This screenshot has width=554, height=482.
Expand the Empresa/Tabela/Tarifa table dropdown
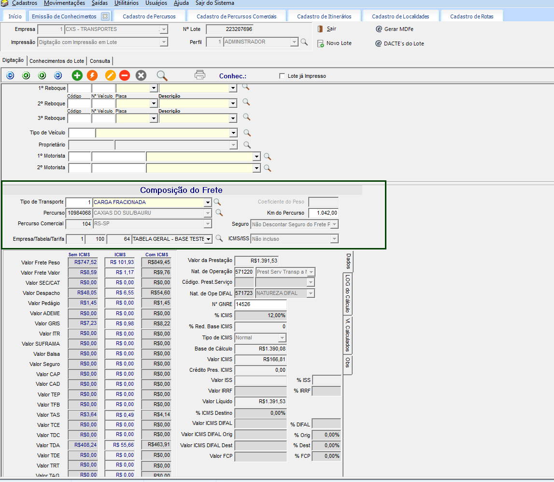pyautogui.click(x=208, y=239)
